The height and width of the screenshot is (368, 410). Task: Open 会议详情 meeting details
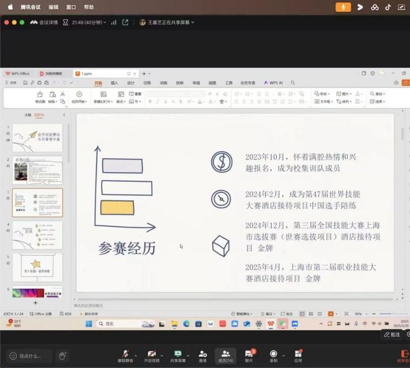point(44,22)
